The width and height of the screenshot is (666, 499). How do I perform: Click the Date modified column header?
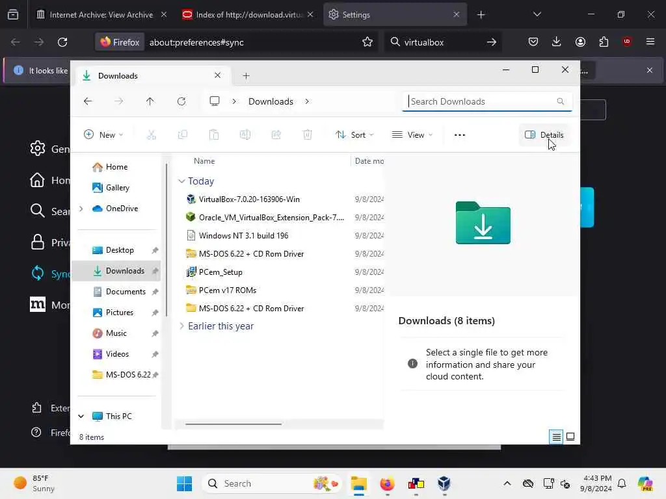tap(369, 161)
